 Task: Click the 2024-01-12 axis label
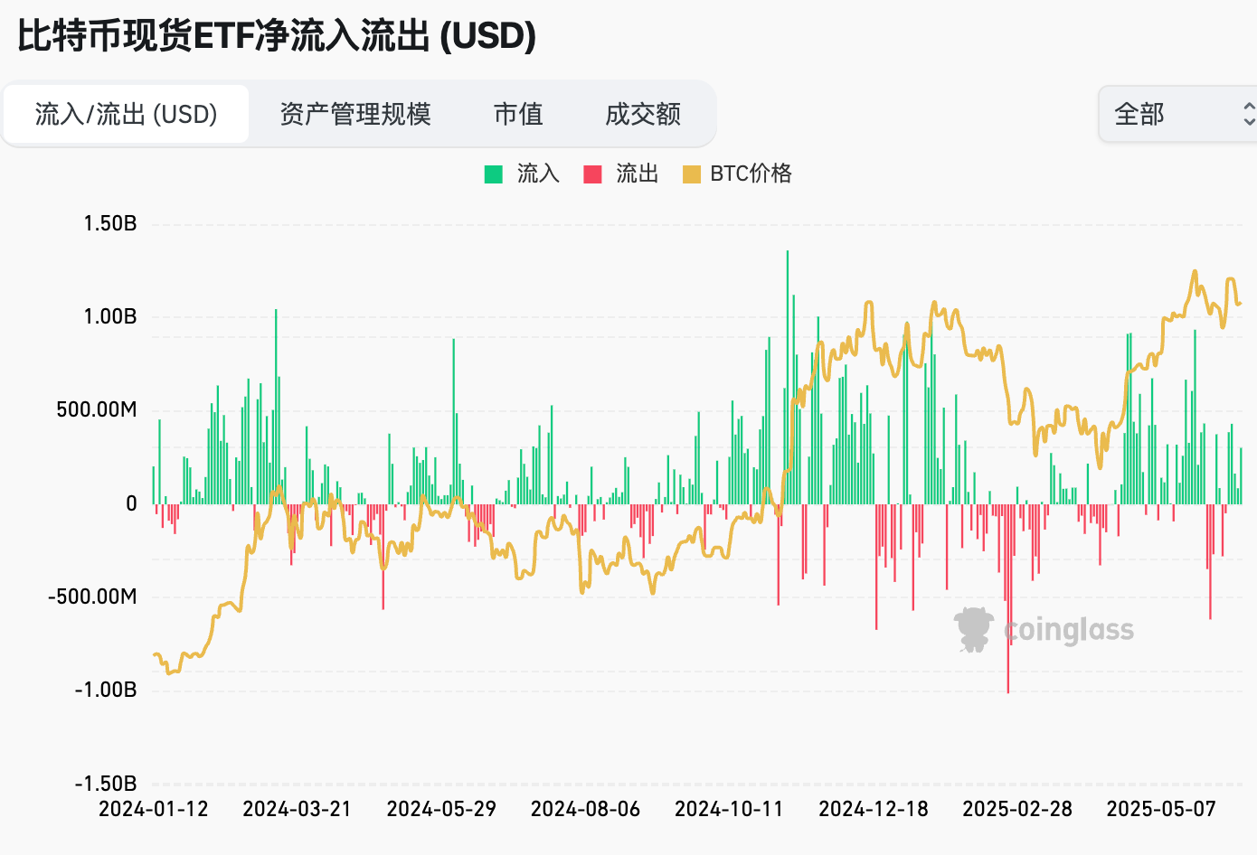point(154,809)
